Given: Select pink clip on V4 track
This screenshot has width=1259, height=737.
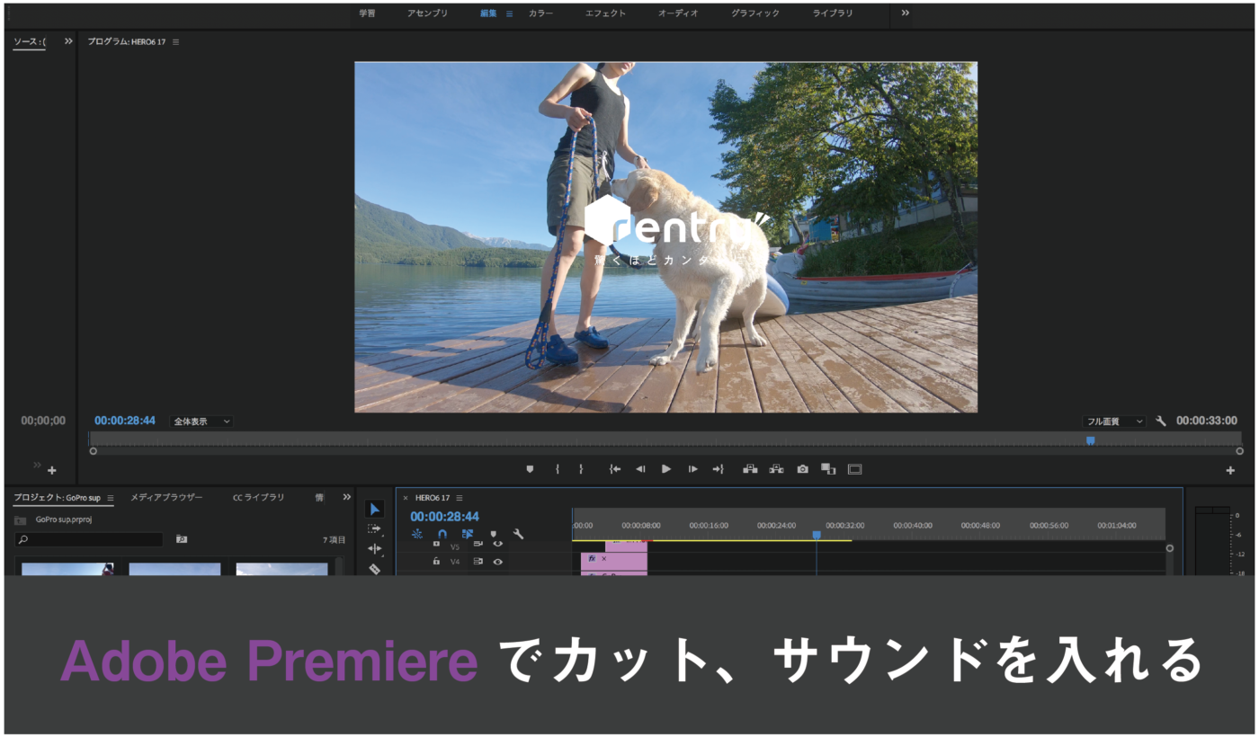Looking at the screenshot, I should (x=614, y=561).
